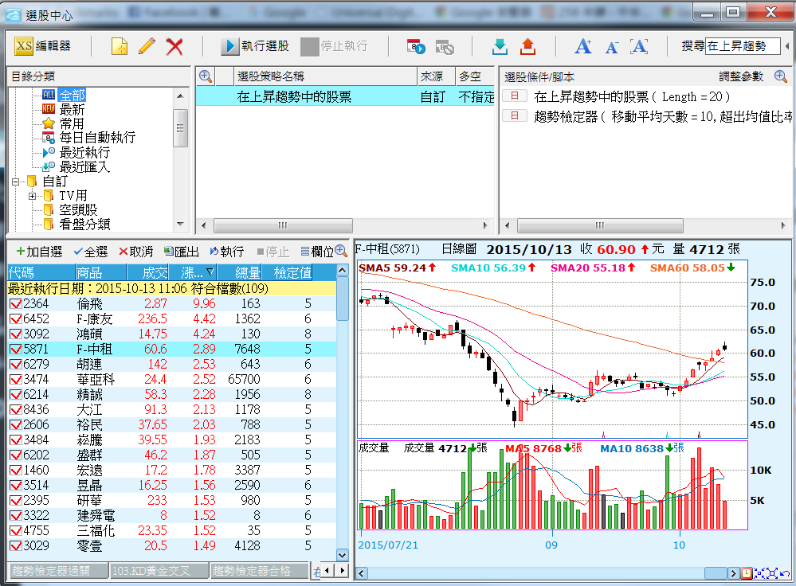796x586 pixels.
Task: Decrease font size with the A- icon
Action: pos(611,47)
